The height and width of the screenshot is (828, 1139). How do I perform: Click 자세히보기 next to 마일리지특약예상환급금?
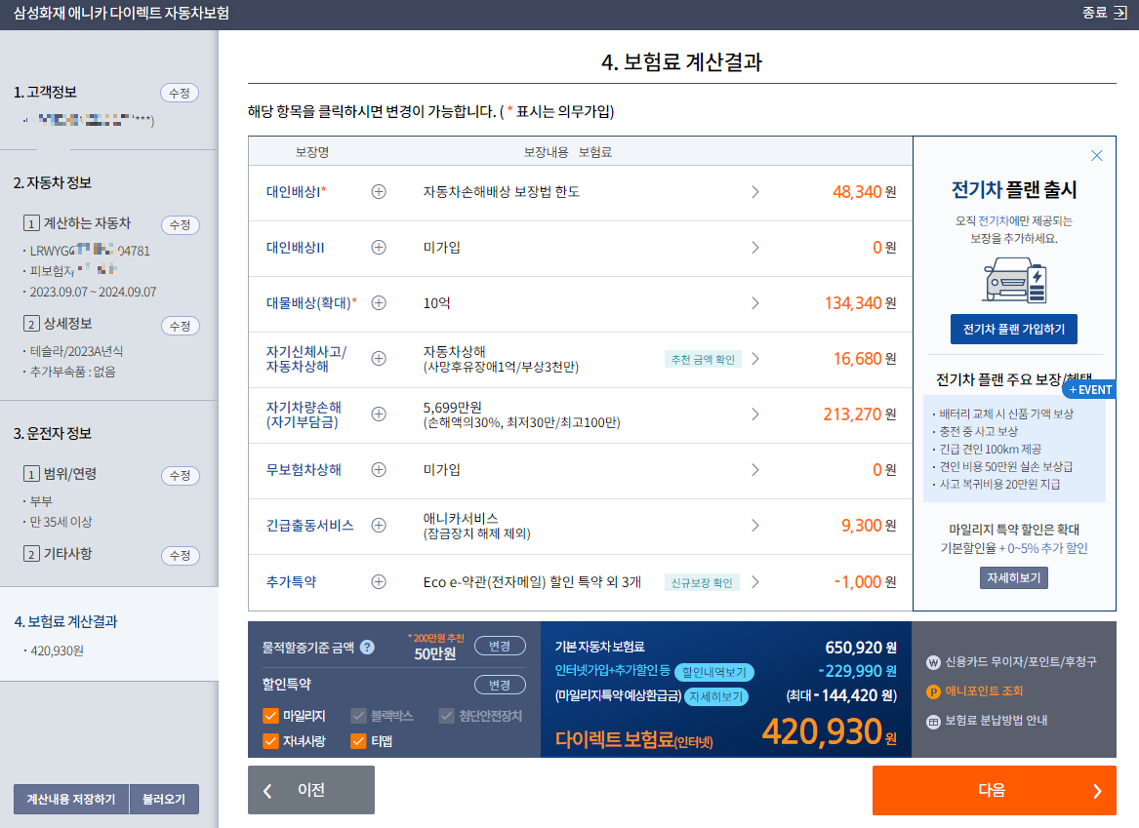[716, 696]
